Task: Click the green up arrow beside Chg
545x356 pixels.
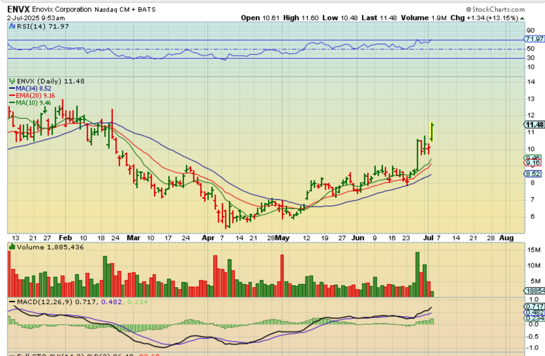Action: (522, 18)
